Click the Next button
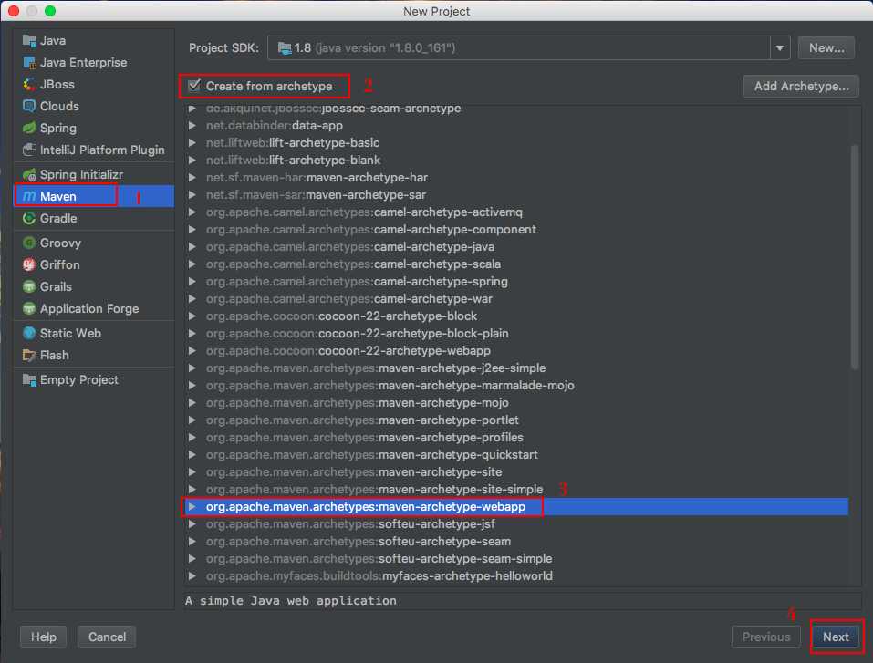This screenshot has height=663, width=873. pos(835,637)
